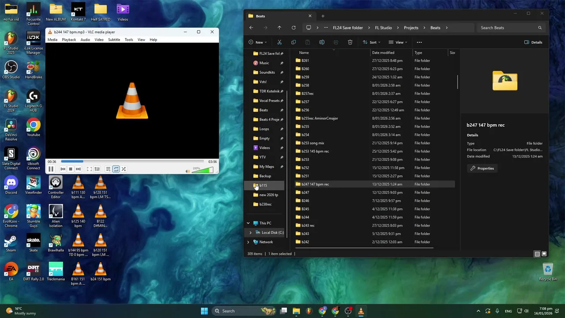The height and width of the screenshot is (318, 565).
Task: Open DaVinci Resolve desktop icon
Action: [11, 130]
